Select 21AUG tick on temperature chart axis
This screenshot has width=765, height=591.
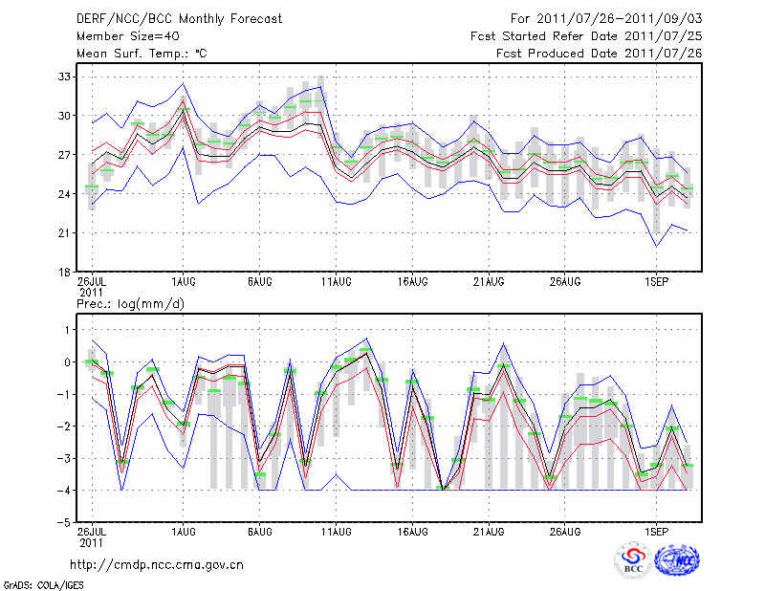tap(489, 282)
